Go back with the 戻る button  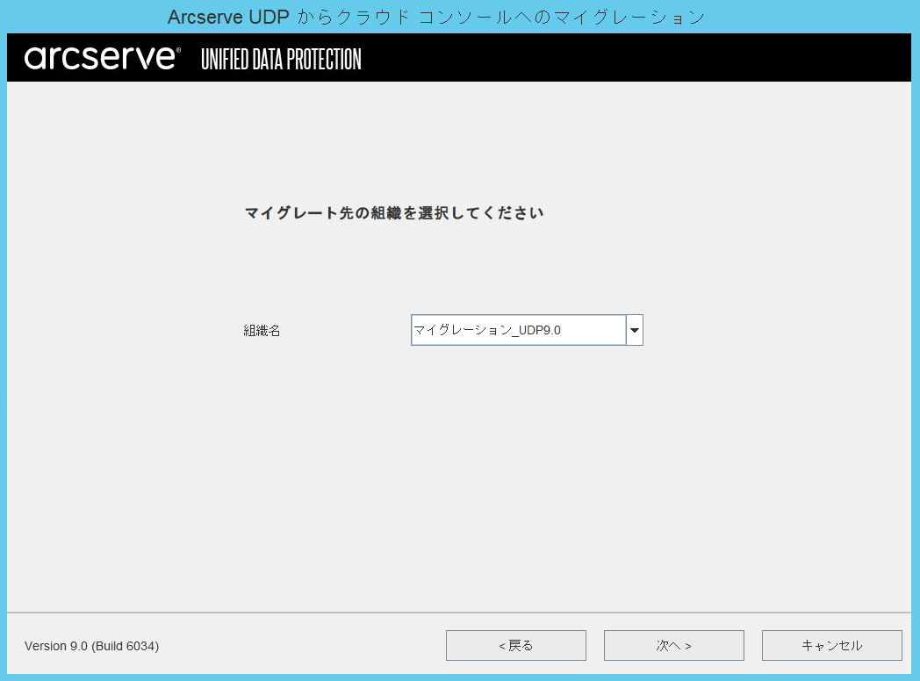coord(515,645)
